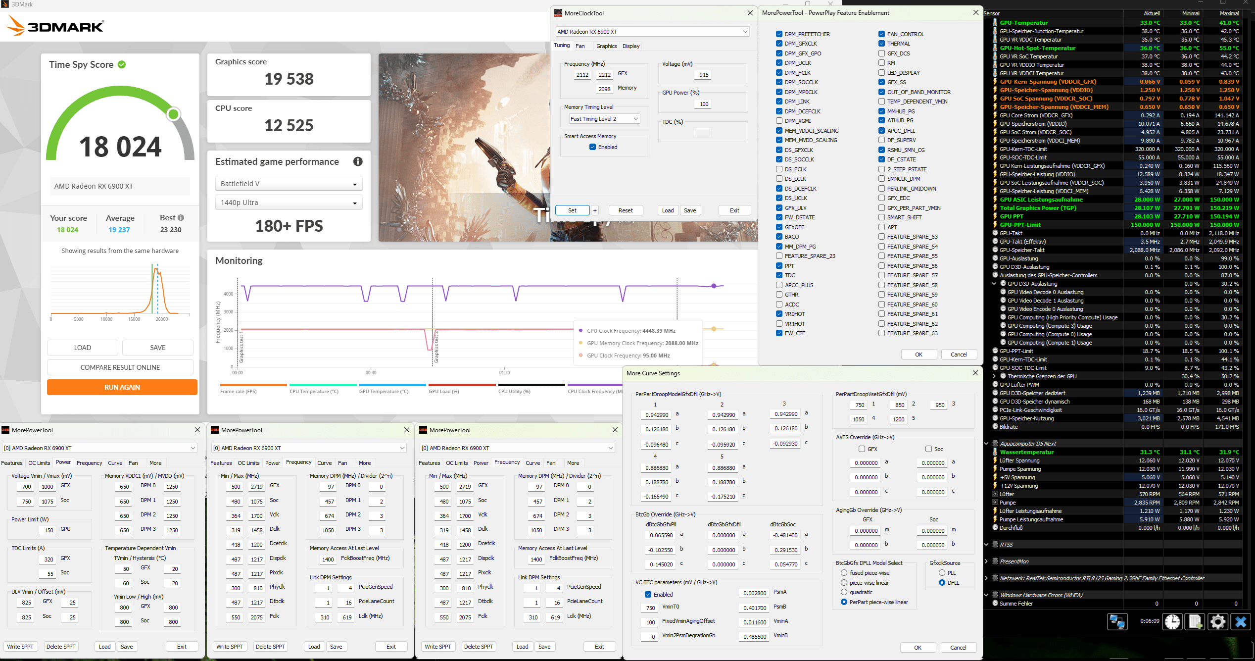Click the icon of Wassertemperatur sensor row

click(995, 452)
